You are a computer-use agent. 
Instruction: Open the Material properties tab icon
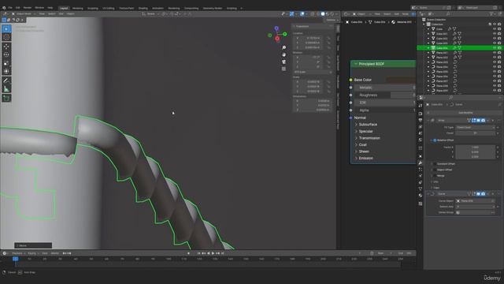tap(421, 195)
